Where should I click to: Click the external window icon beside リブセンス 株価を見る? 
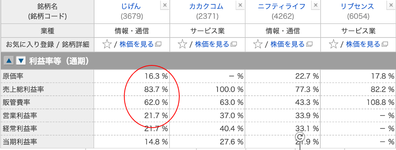click(x=385, y=45)
